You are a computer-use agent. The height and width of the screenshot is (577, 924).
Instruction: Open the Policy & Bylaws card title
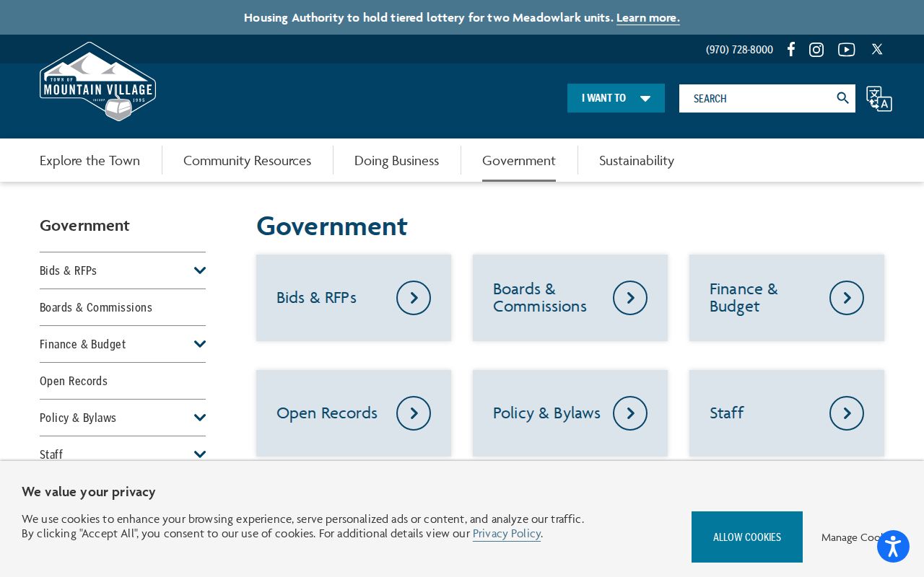coord(546,413)
